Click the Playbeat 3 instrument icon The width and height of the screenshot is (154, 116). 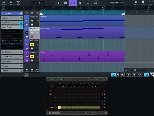tap(27, 33)
